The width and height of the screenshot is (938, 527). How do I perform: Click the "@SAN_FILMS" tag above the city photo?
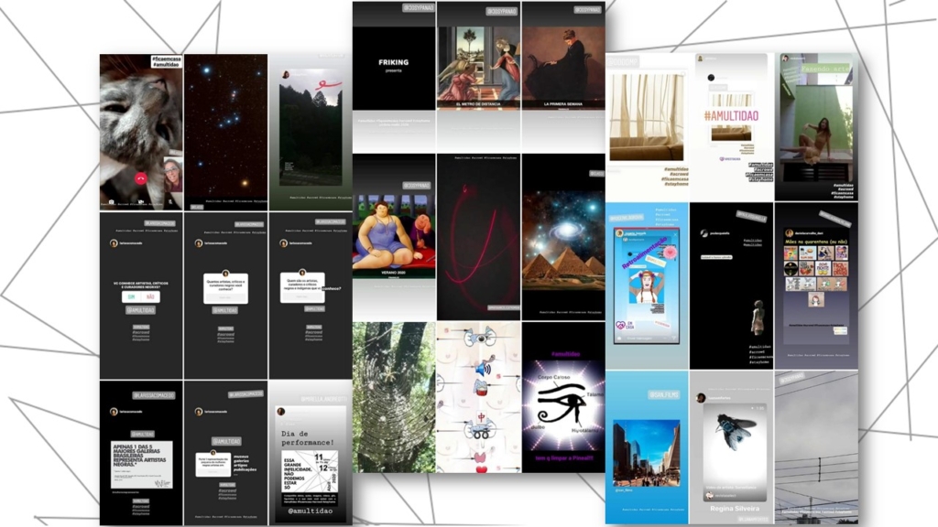(x=663, y=395)
